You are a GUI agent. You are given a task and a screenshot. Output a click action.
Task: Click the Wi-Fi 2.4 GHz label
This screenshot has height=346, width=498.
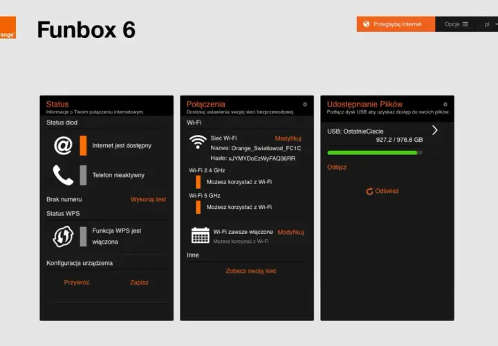207,170
